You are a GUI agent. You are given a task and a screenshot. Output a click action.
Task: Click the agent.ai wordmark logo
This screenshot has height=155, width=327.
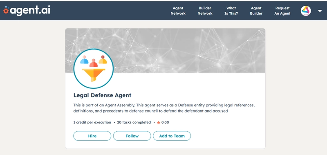pos(27,10)
